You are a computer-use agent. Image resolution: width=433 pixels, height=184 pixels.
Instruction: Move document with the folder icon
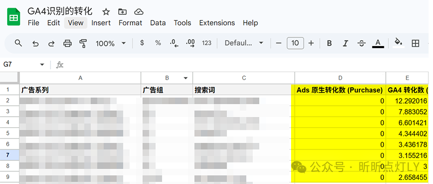(x=122, y=12)
